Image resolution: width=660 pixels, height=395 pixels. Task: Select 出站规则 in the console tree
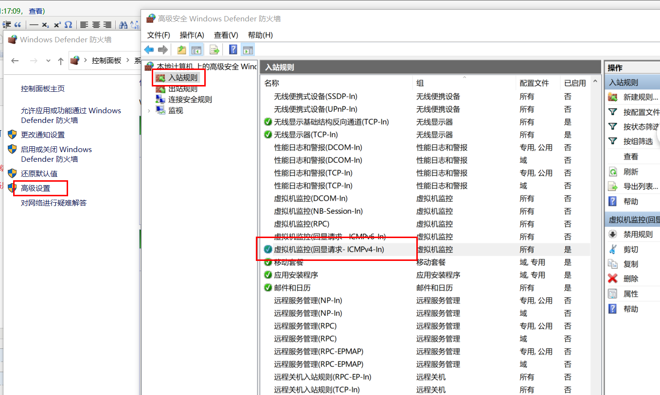click(183, 88)
